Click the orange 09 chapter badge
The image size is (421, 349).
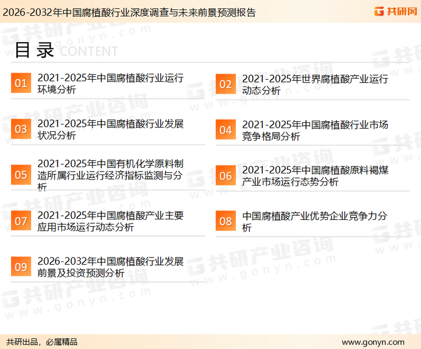point(21,267)
